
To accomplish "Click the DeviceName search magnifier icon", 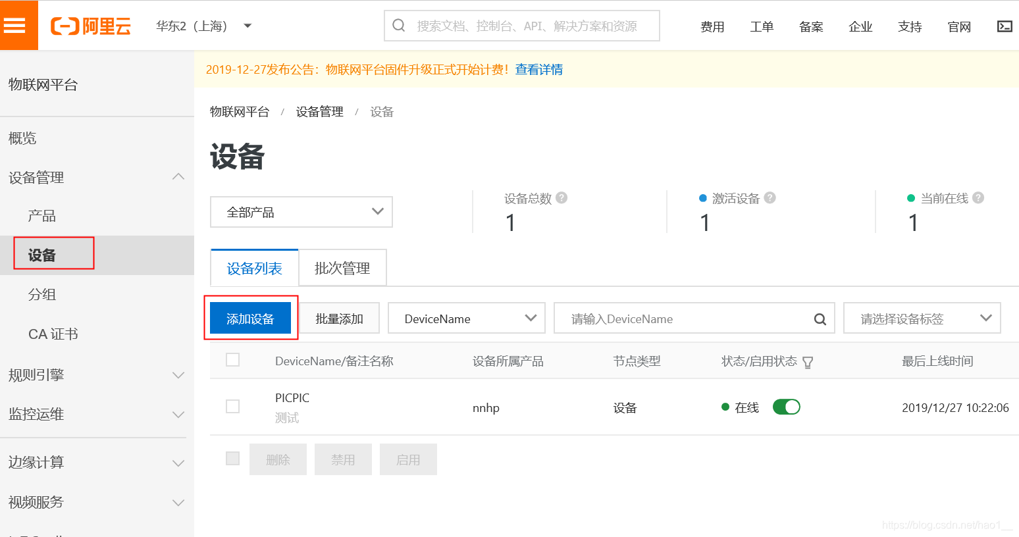I will (x=820, y=319).
